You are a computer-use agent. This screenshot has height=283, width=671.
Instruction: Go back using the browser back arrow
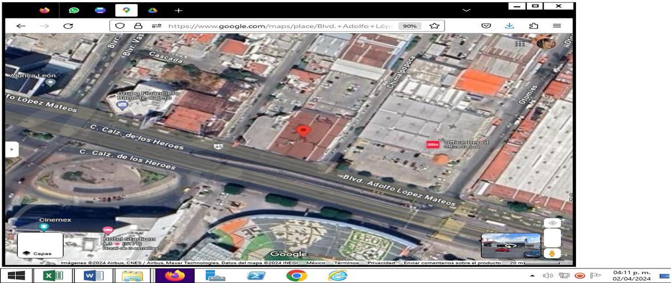pyautogui.click(x=21, y=26)
